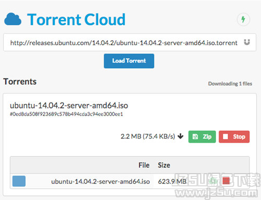Click the download arrow icon beside the speed
261x200 pixels.
tap(181, 136)
